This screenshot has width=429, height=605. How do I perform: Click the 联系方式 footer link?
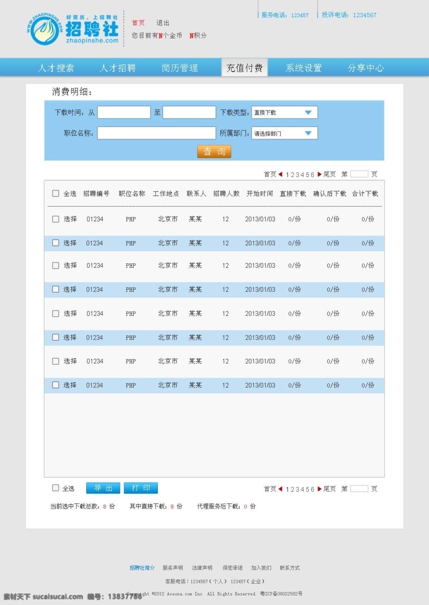coord(290,568)
